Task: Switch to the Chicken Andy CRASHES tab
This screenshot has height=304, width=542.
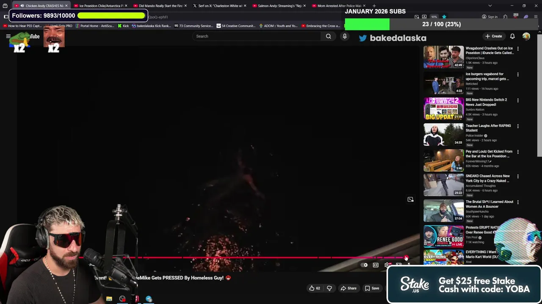Action: [x=41, y=6]
